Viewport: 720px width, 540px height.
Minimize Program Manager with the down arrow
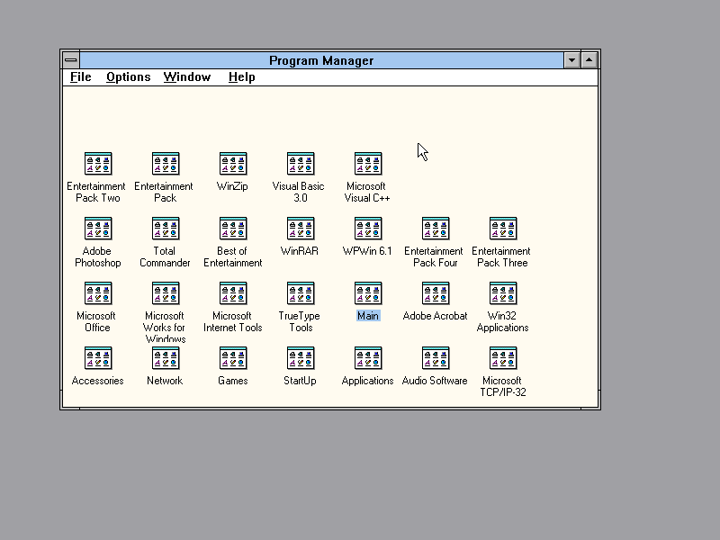pos(571,60)
